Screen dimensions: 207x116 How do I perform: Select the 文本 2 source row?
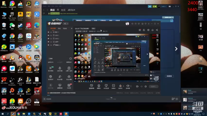60,38
